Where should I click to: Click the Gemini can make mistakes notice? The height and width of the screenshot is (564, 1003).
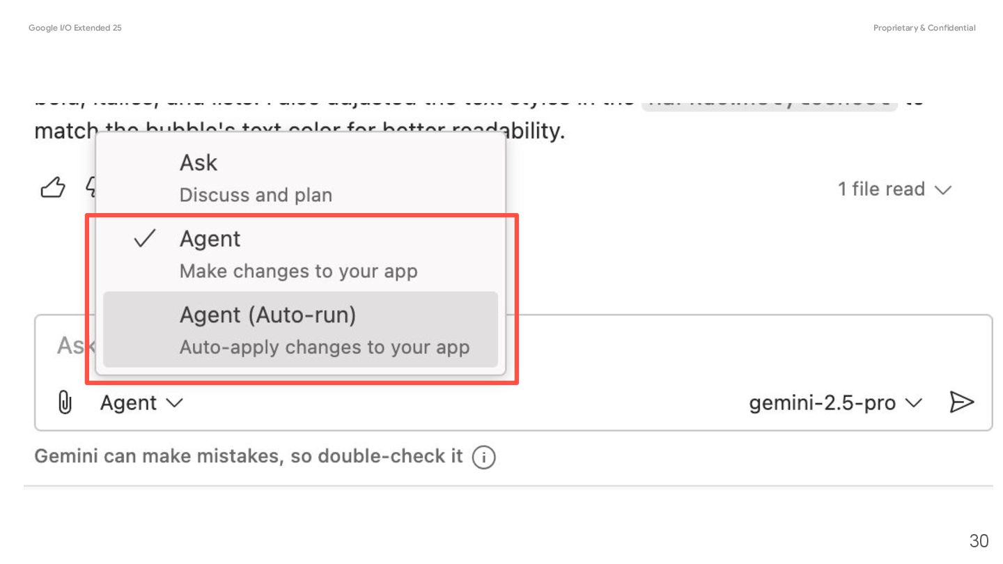[249, 456]
